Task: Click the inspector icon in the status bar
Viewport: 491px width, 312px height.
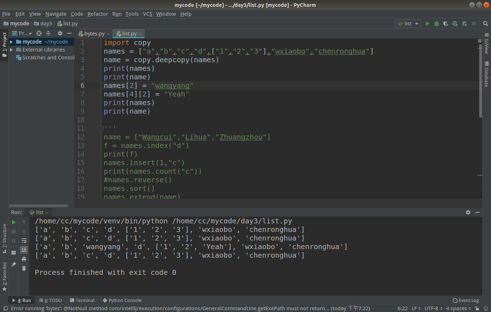Action: [486, 308]
